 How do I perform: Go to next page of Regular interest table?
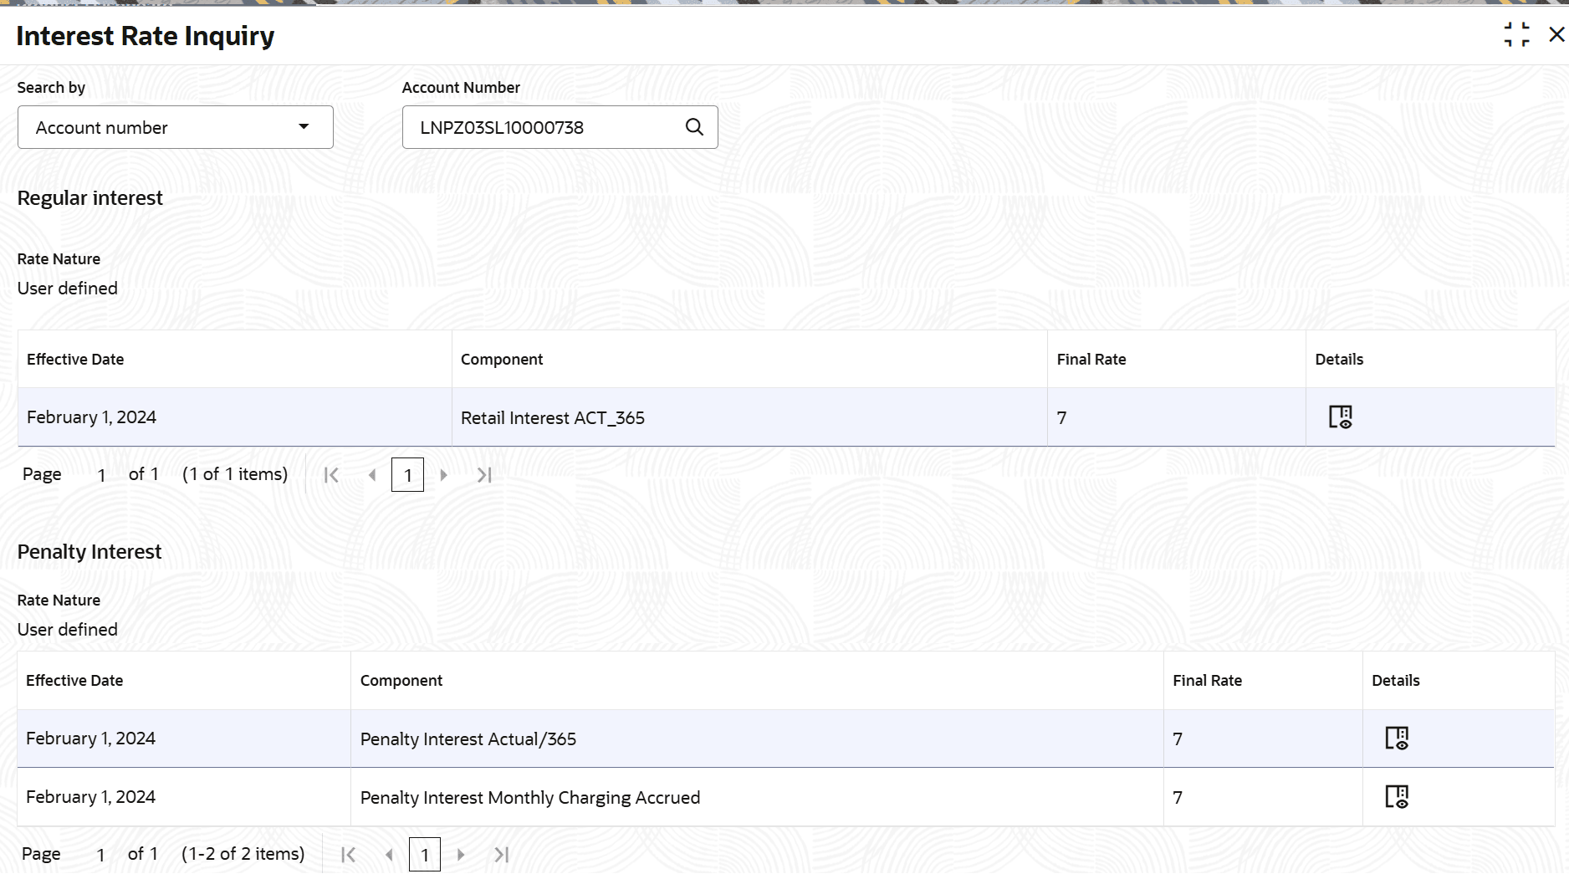(x=444, y=475)
